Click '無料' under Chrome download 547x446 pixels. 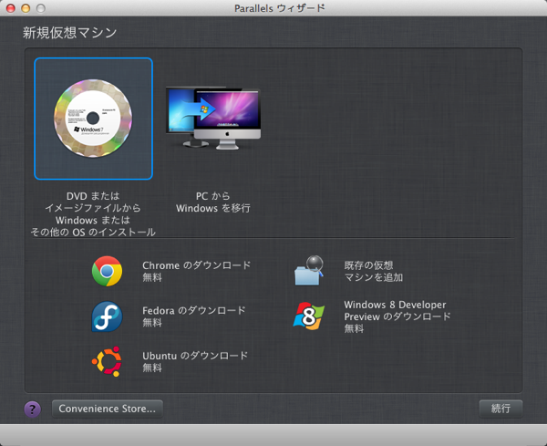[x=152, y=278]
